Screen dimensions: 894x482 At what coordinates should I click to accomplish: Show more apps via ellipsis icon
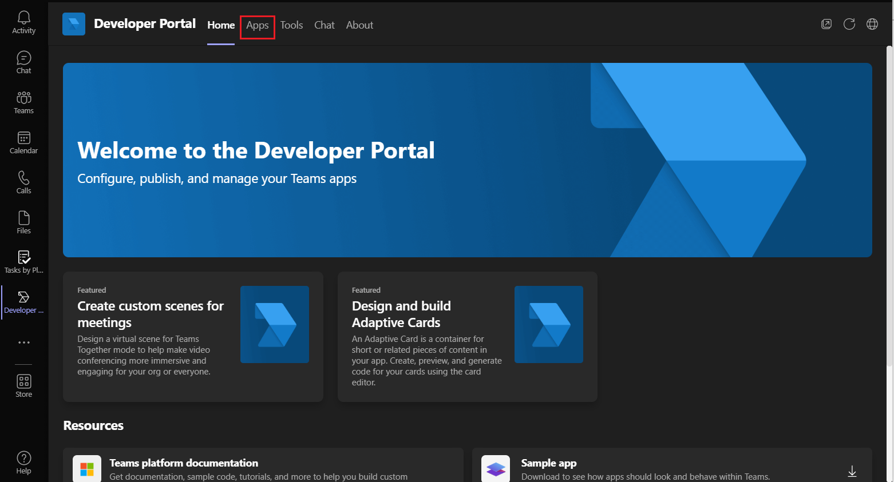point(23,342)
